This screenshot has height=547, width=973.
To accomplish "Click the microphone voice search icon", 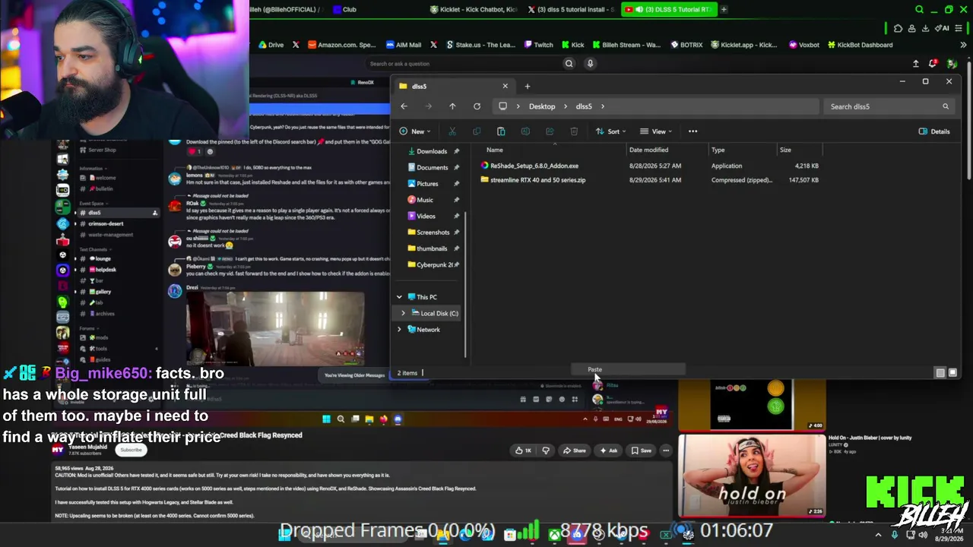I will tap(590, 64).
